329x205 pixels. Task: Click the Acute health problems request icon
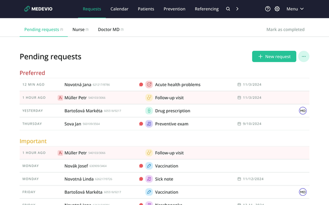tap(149, 85)
